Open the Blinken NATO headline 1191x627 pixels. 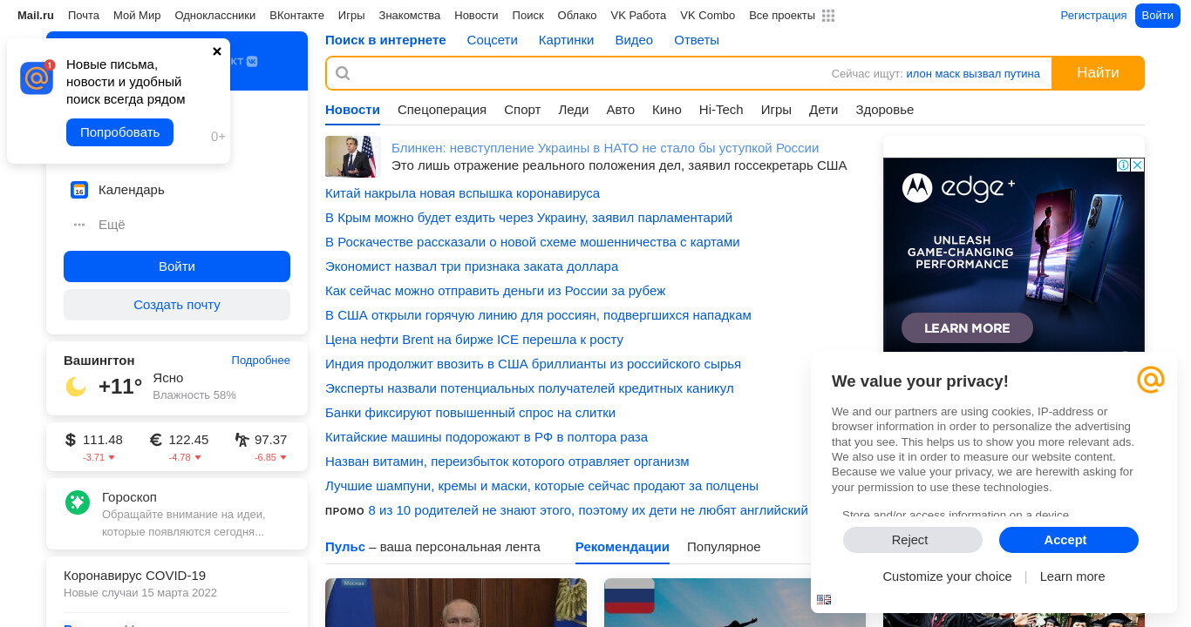pyautogui.click(x=605, y=148)
